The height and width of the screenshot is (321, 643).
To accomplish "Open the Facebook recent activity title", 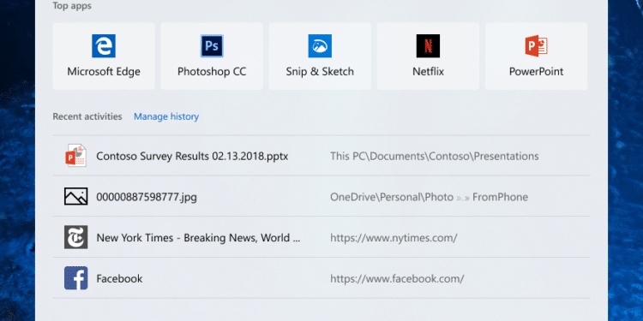I will click(119, 279).
